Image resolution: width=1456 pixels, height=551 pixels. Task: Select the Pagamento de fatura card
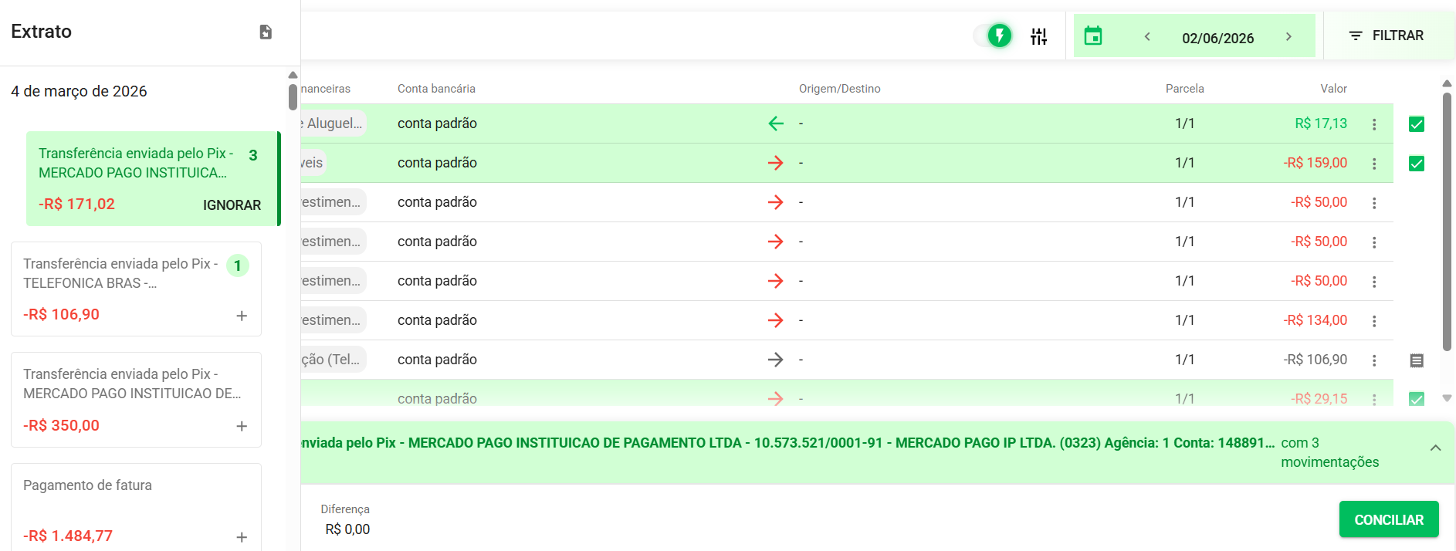136,507
